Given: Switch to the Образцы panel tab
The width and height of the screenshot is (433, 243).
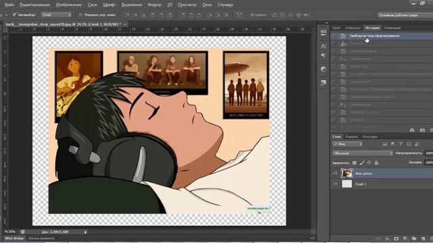Looking at the screenshot, I should (353, 28).
